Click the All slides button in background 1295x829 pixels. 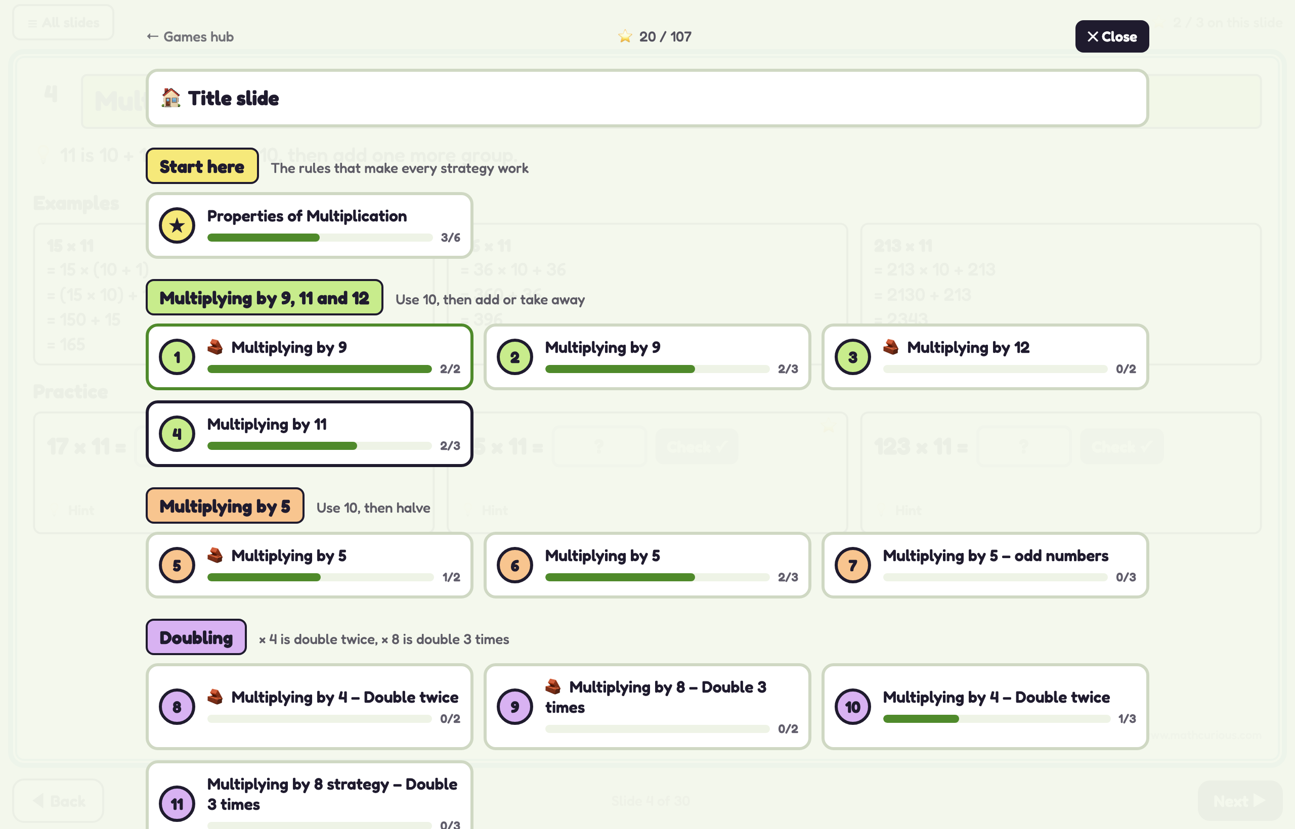[63, 23]
